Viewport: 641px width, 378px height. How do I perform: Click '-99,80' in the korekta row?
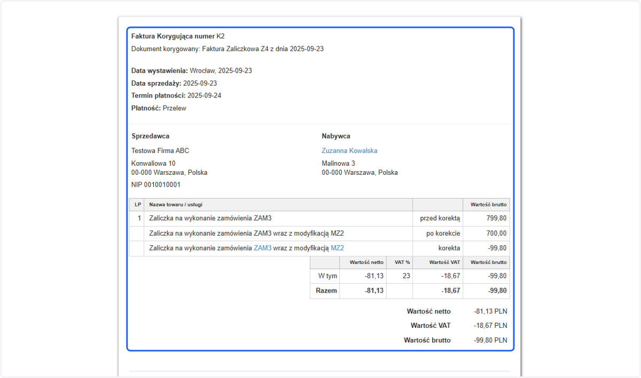(x=497, y=248)
